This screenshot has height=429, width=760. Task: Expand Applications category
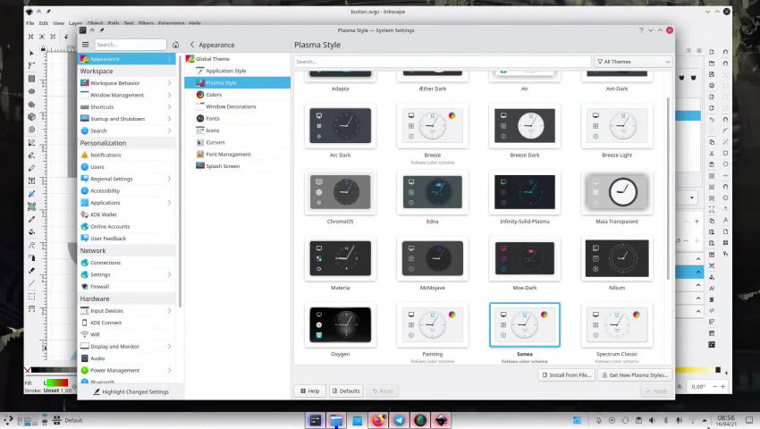click(128, 203)
